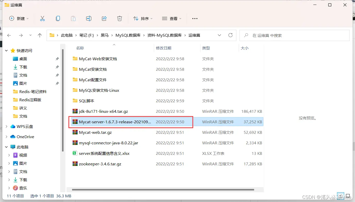The height and width of the screenshot is (202, 355).
Task: Click the 音乐 music icon in sidebar
Action: click(x=15, y=188)
